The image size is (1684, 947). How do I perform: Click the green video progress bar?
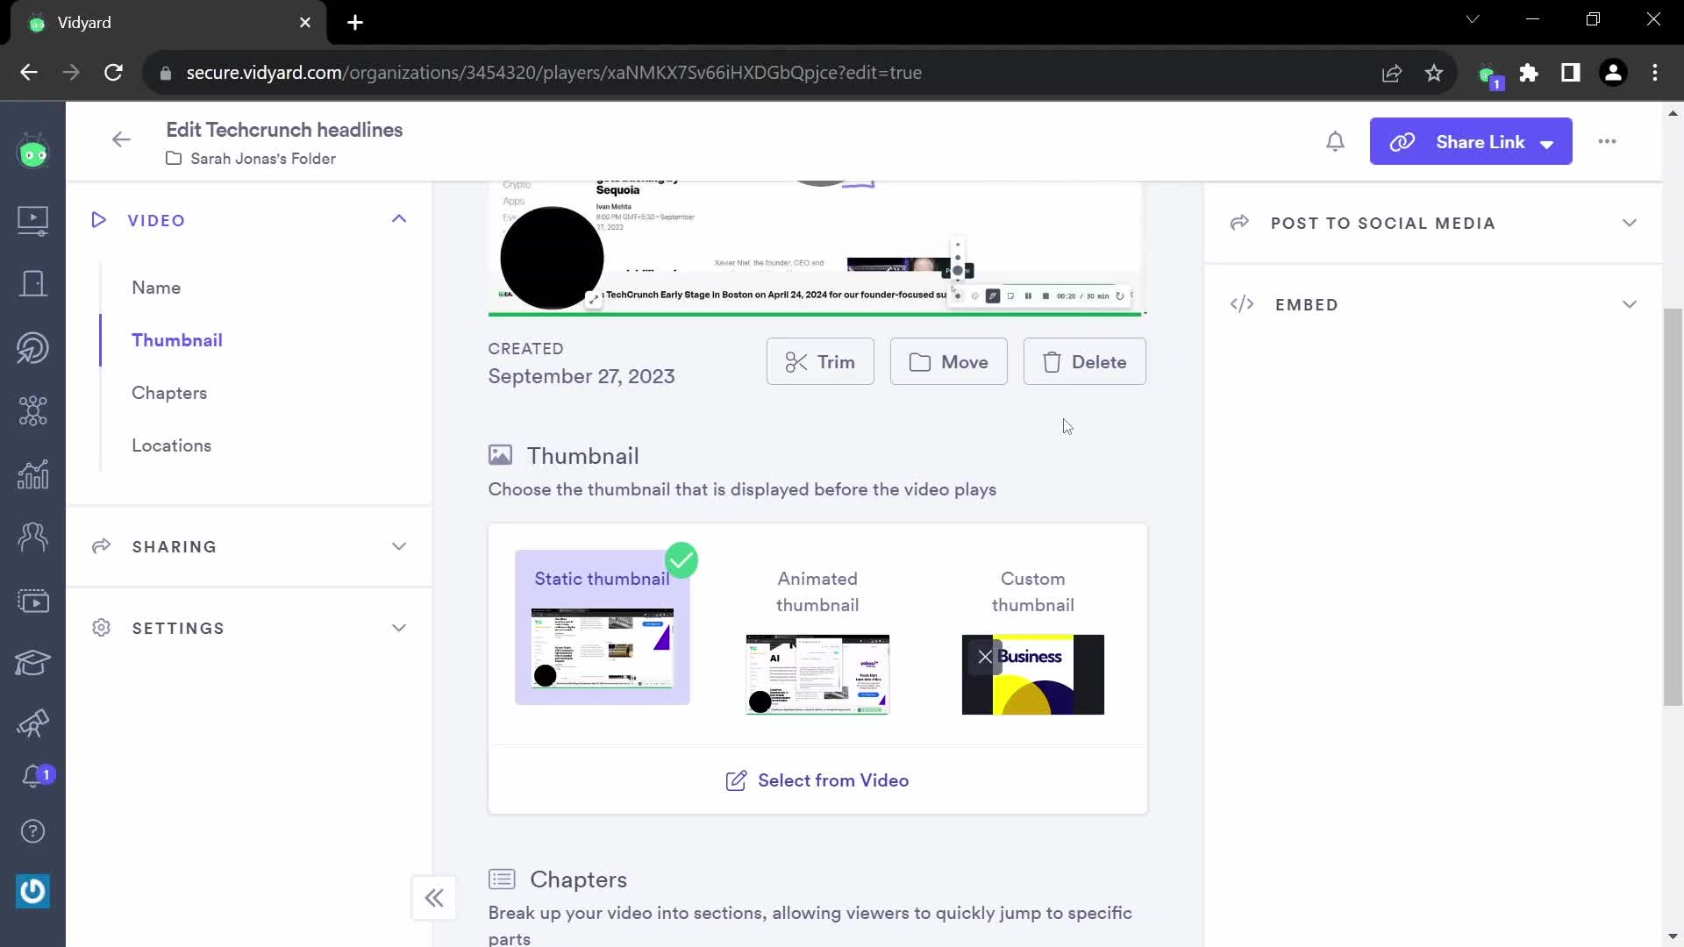click(x=817, y=314)
